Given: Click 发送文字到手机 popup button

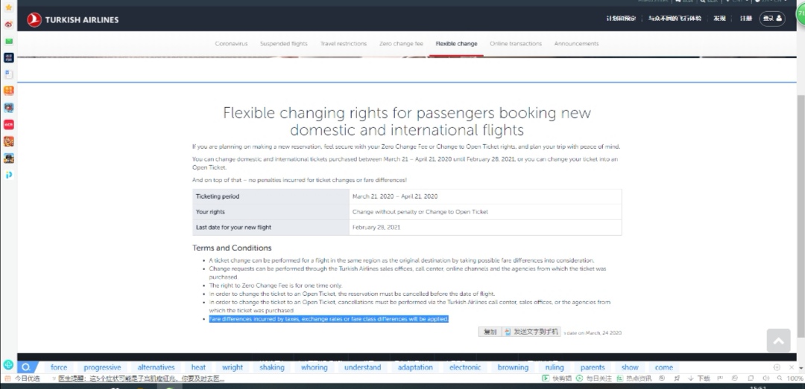Looking at the screenshot, I should coord(531,332).
